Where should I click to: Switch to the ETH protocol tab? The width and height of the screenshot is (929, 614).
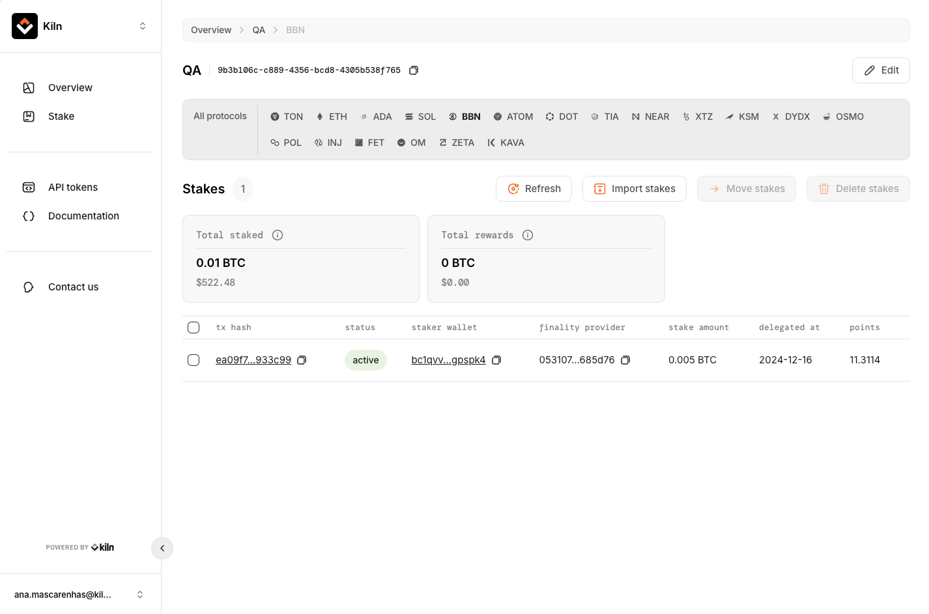point(332,117)
